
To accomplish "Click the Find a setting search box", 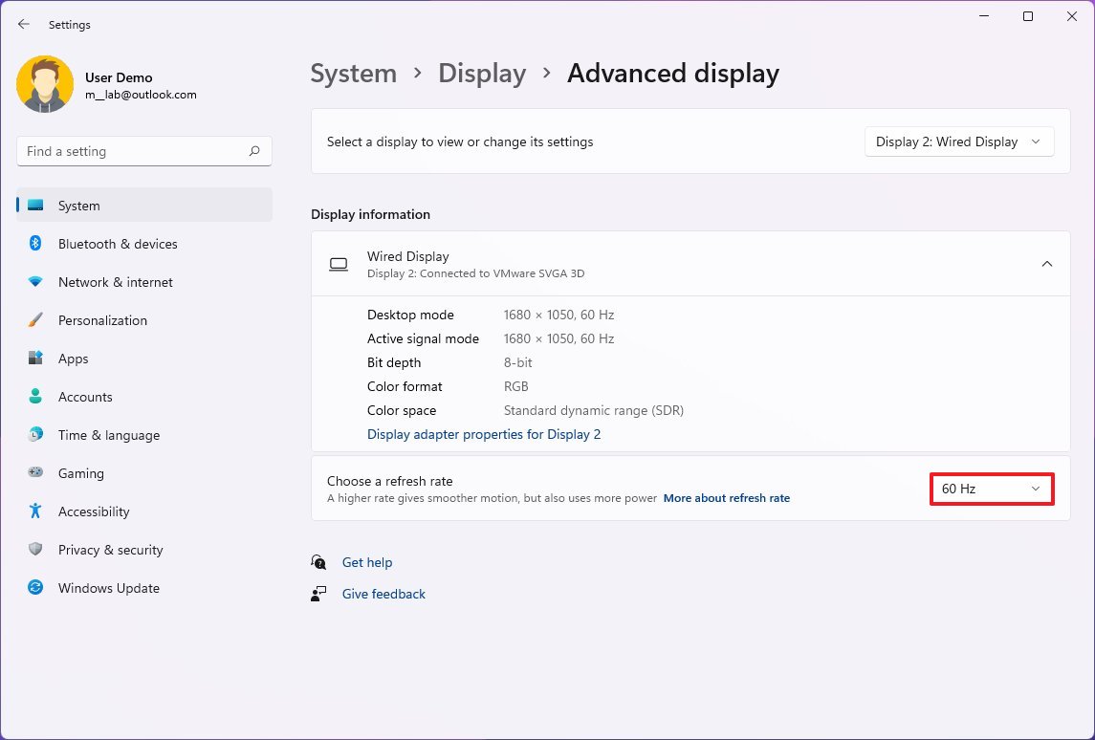I will coord(134,151).
